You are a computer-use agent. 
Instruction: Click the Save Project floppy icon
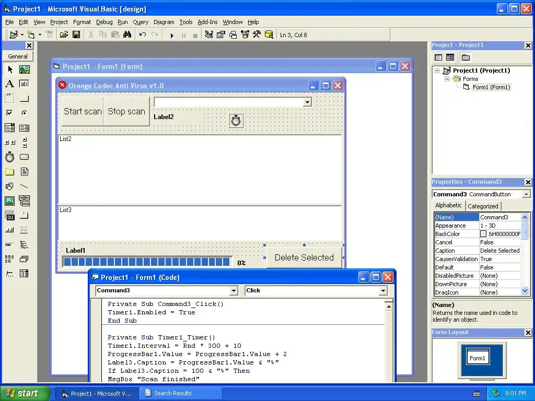click(x=76, y=35)
